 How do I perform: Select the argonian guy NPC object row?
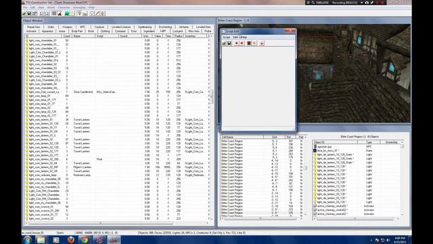357,146
